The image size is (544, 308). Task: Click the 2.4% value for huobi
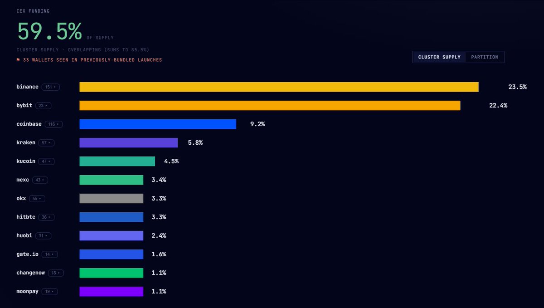[159, 235]
